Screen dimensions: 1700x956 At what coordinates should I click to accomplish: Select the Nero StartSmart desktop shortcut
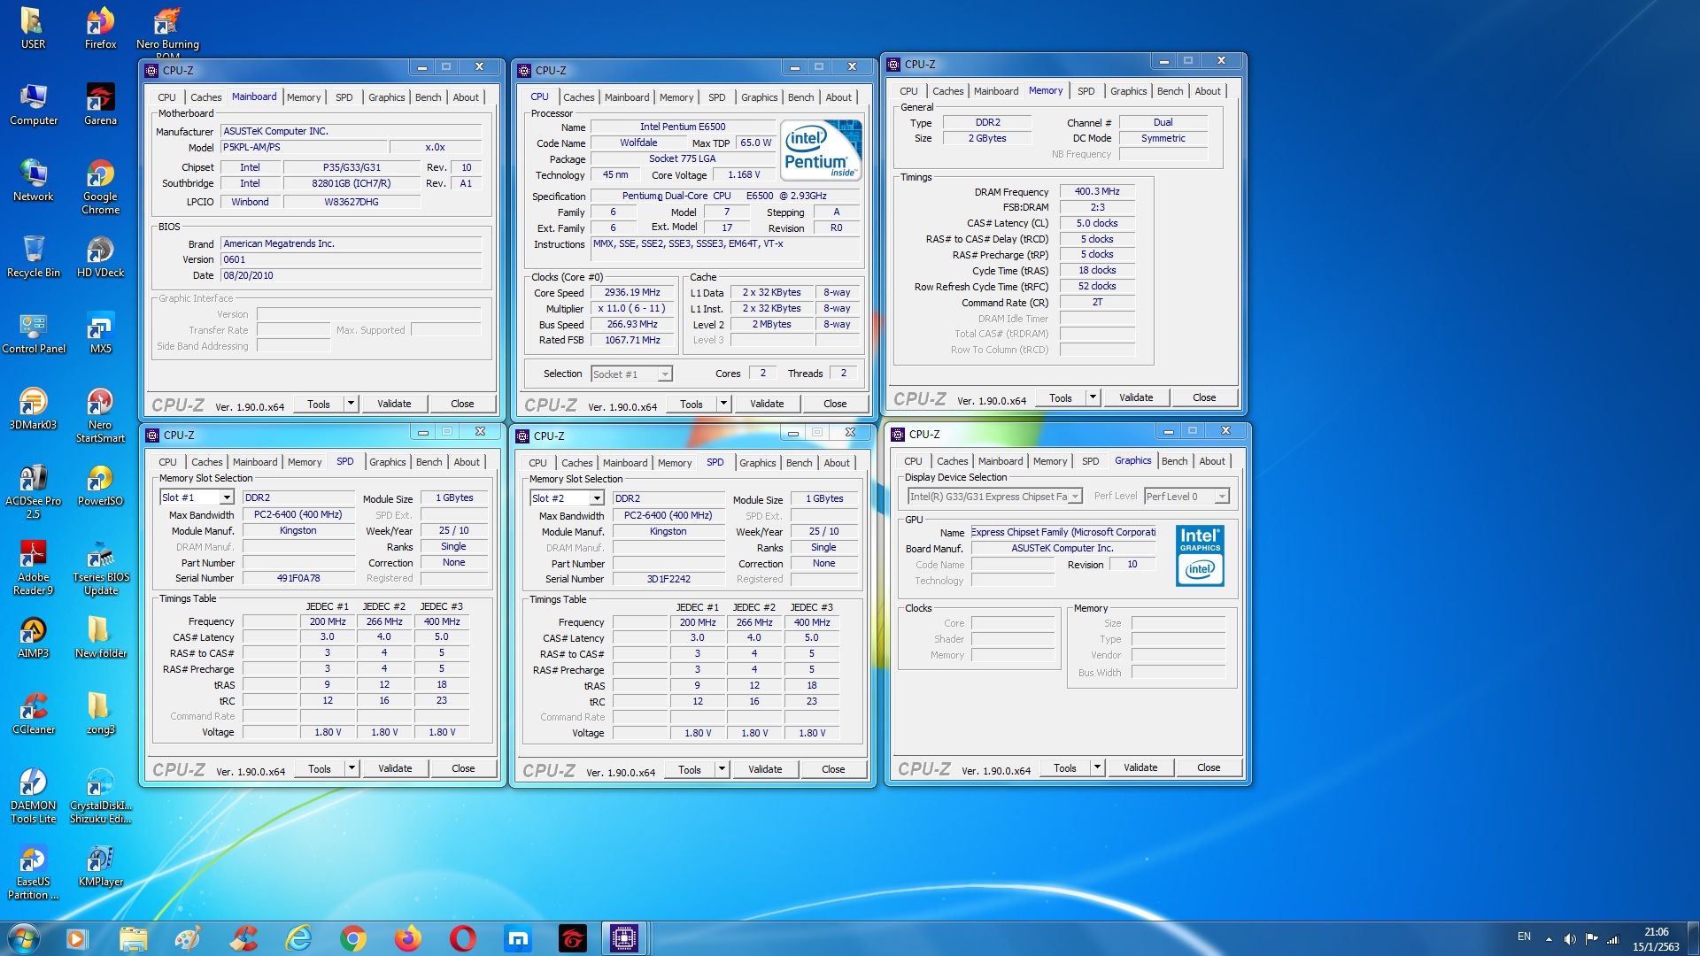pyautogui.click(x=100, y=415)
